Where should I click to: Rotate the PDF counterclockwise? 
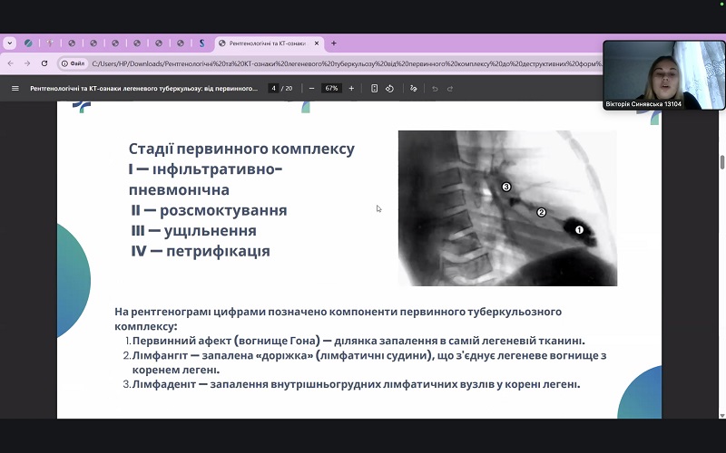pos(389,88)
